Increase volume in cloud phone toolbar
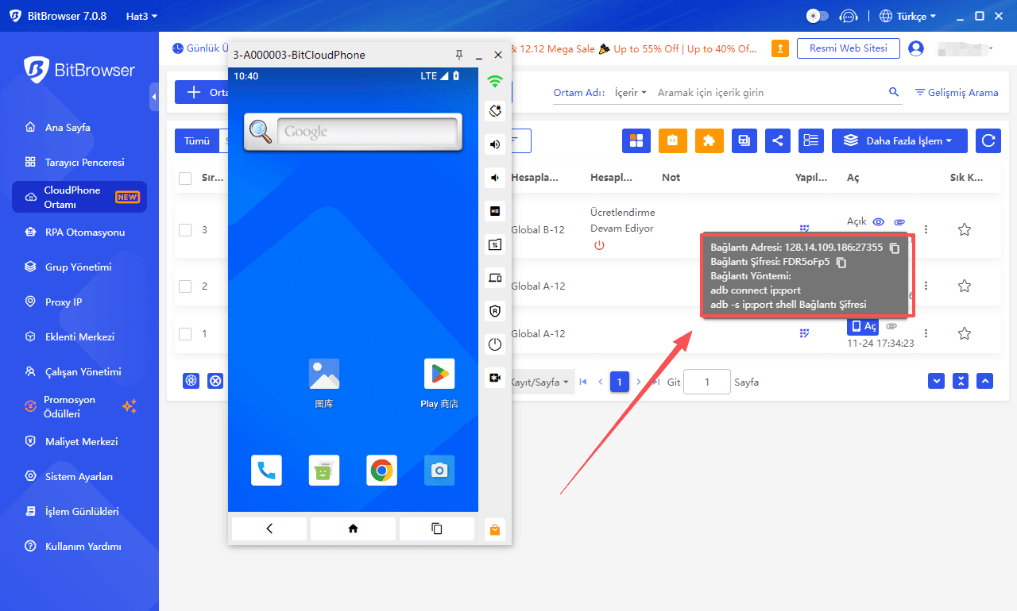 [495, 144]
